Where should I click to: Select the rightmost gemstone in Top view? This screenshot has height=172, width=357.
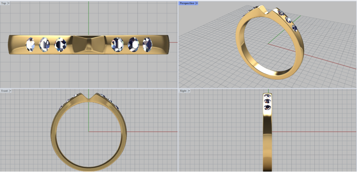pyautogui.click(x=147, y=44)
